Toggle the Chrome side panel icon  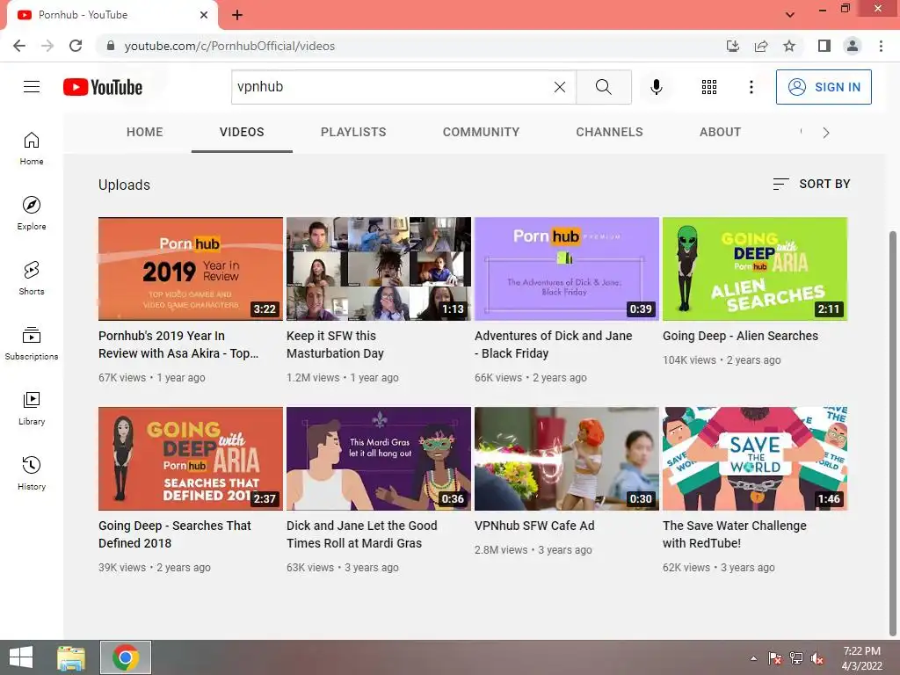click(824, 46)
